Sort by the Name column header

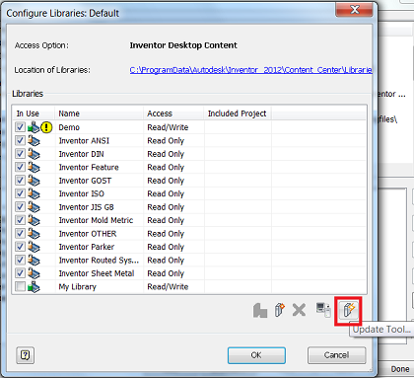coord(100,113)
